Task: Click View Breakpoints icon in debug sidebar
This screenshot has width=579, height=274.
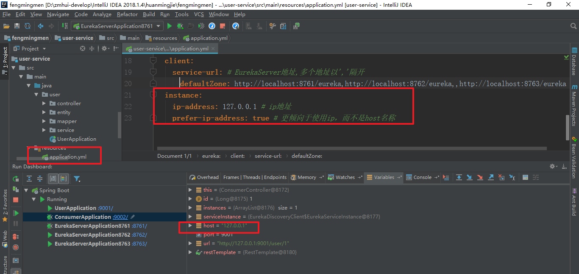Action: coord(16,236)
